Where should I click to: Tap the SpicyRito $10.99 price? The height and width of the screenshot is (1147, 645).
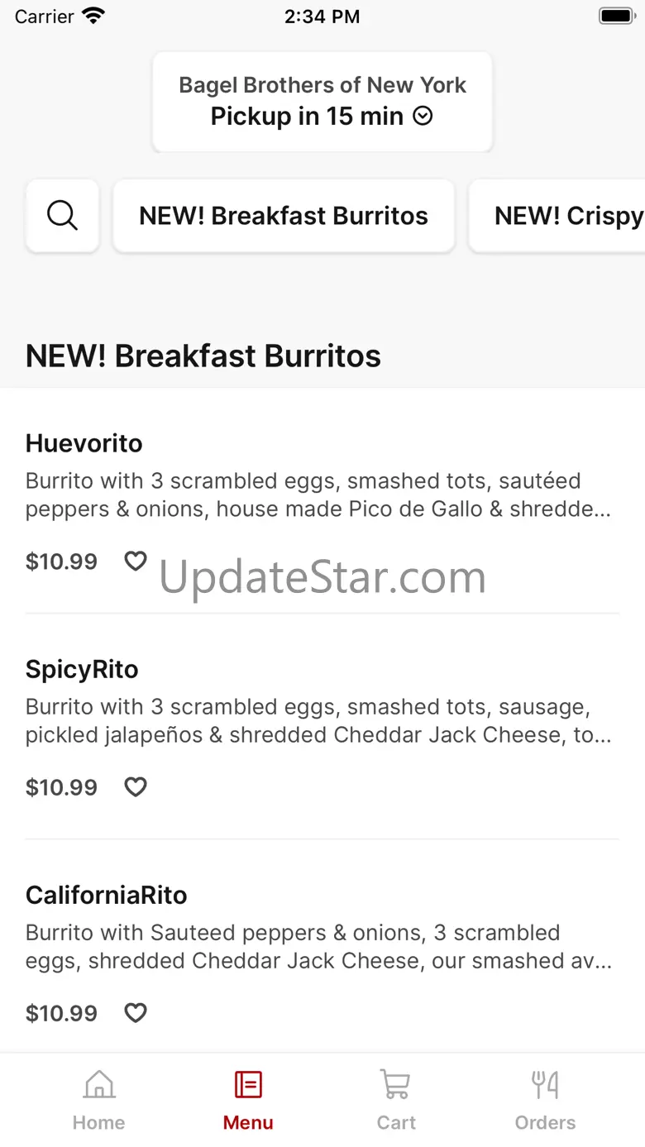(x=61, y=787)
